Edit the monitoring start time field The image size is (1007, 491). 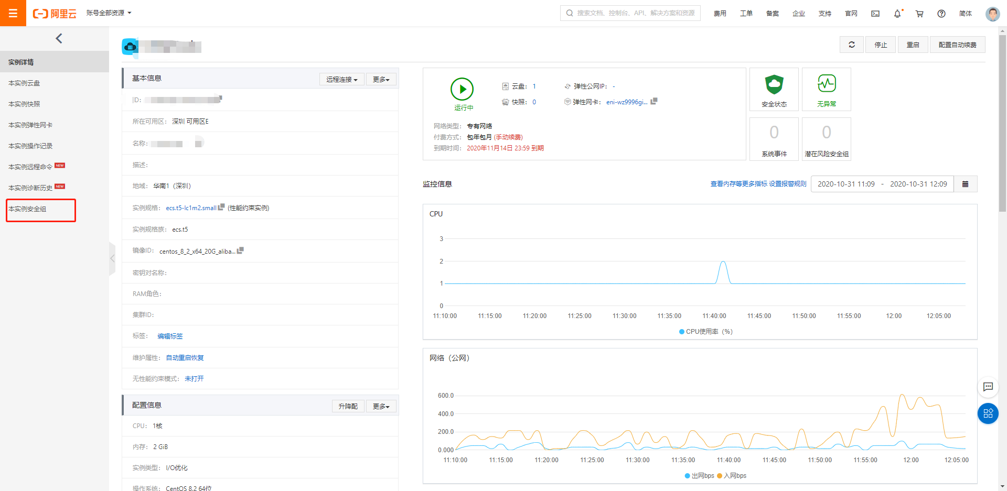click(846, 184)
